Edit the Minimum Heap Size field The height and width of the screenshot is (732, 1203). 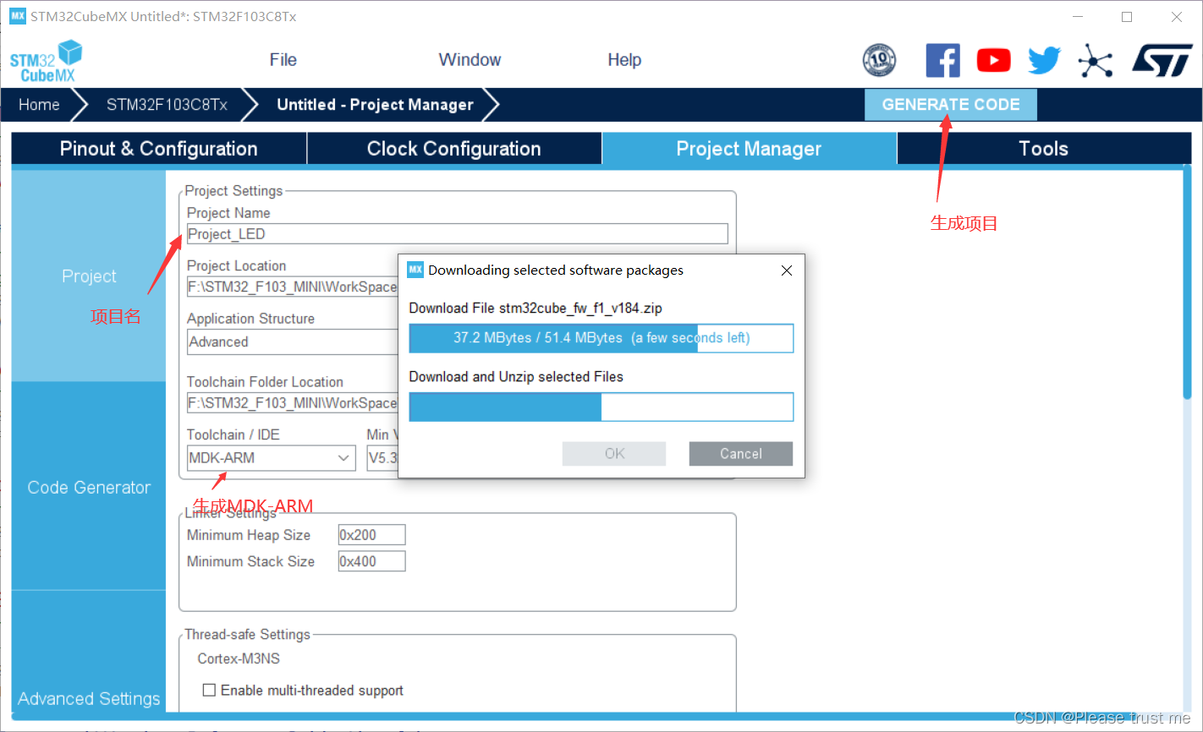[371, 535]
